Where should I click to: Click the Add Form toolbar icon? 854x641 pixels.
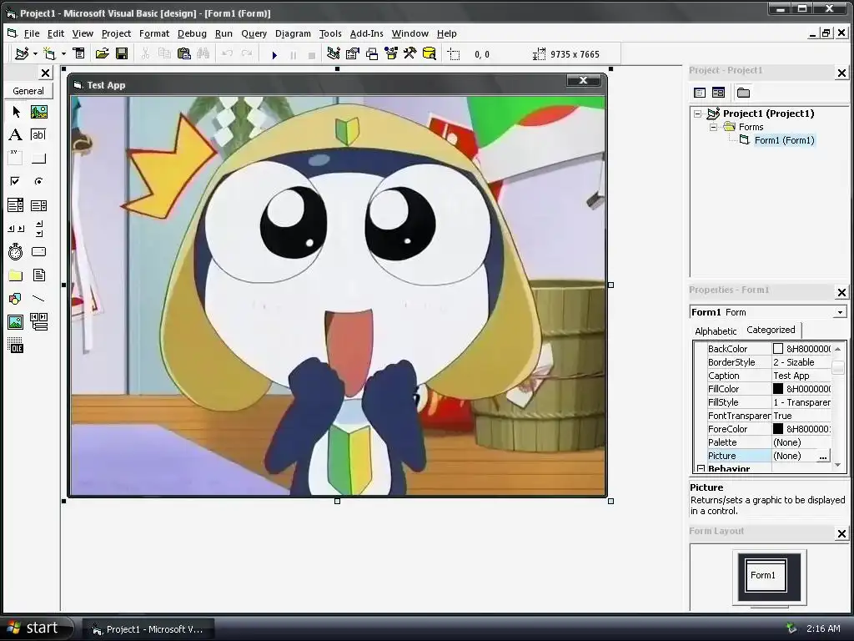(x=49, y=54)
